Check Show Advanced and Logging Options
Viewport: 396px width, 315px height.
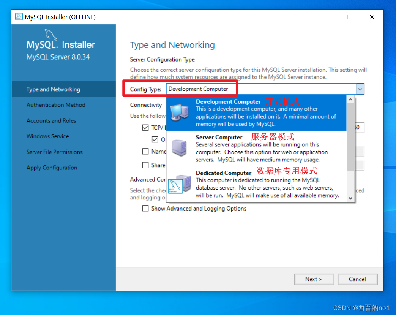pyautogui.click(x=145, y=208)
